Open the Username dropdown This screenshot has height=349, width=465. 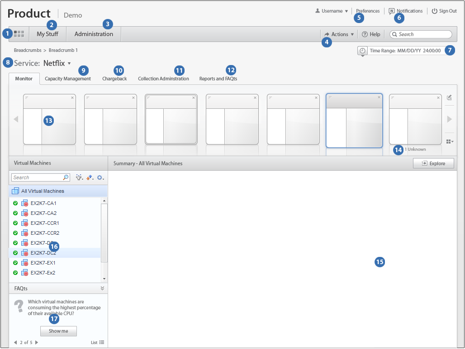(x=332, y=11)
